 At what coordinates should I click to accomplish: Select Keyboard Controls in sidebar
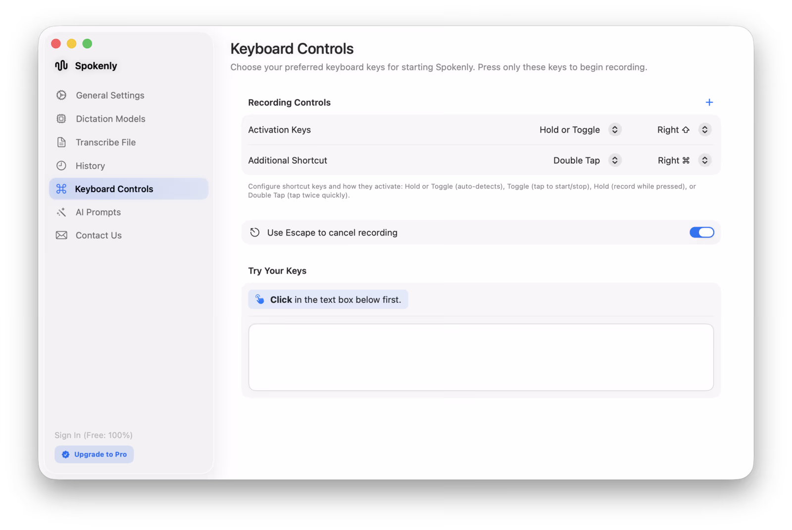click(x=129, y=189)
